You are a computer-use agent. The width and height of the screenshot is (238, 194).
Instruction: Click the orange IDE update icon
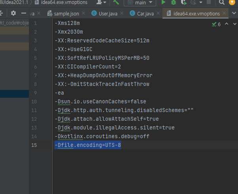232,2
